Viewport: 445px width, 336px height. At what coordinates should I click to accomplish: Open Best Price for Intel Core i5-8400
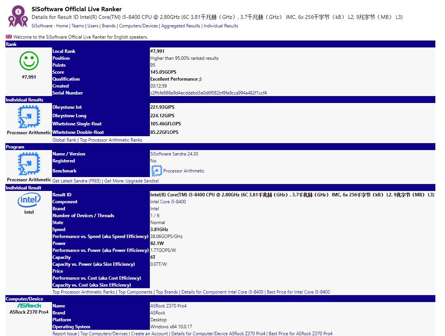click(x=298, y=292)
